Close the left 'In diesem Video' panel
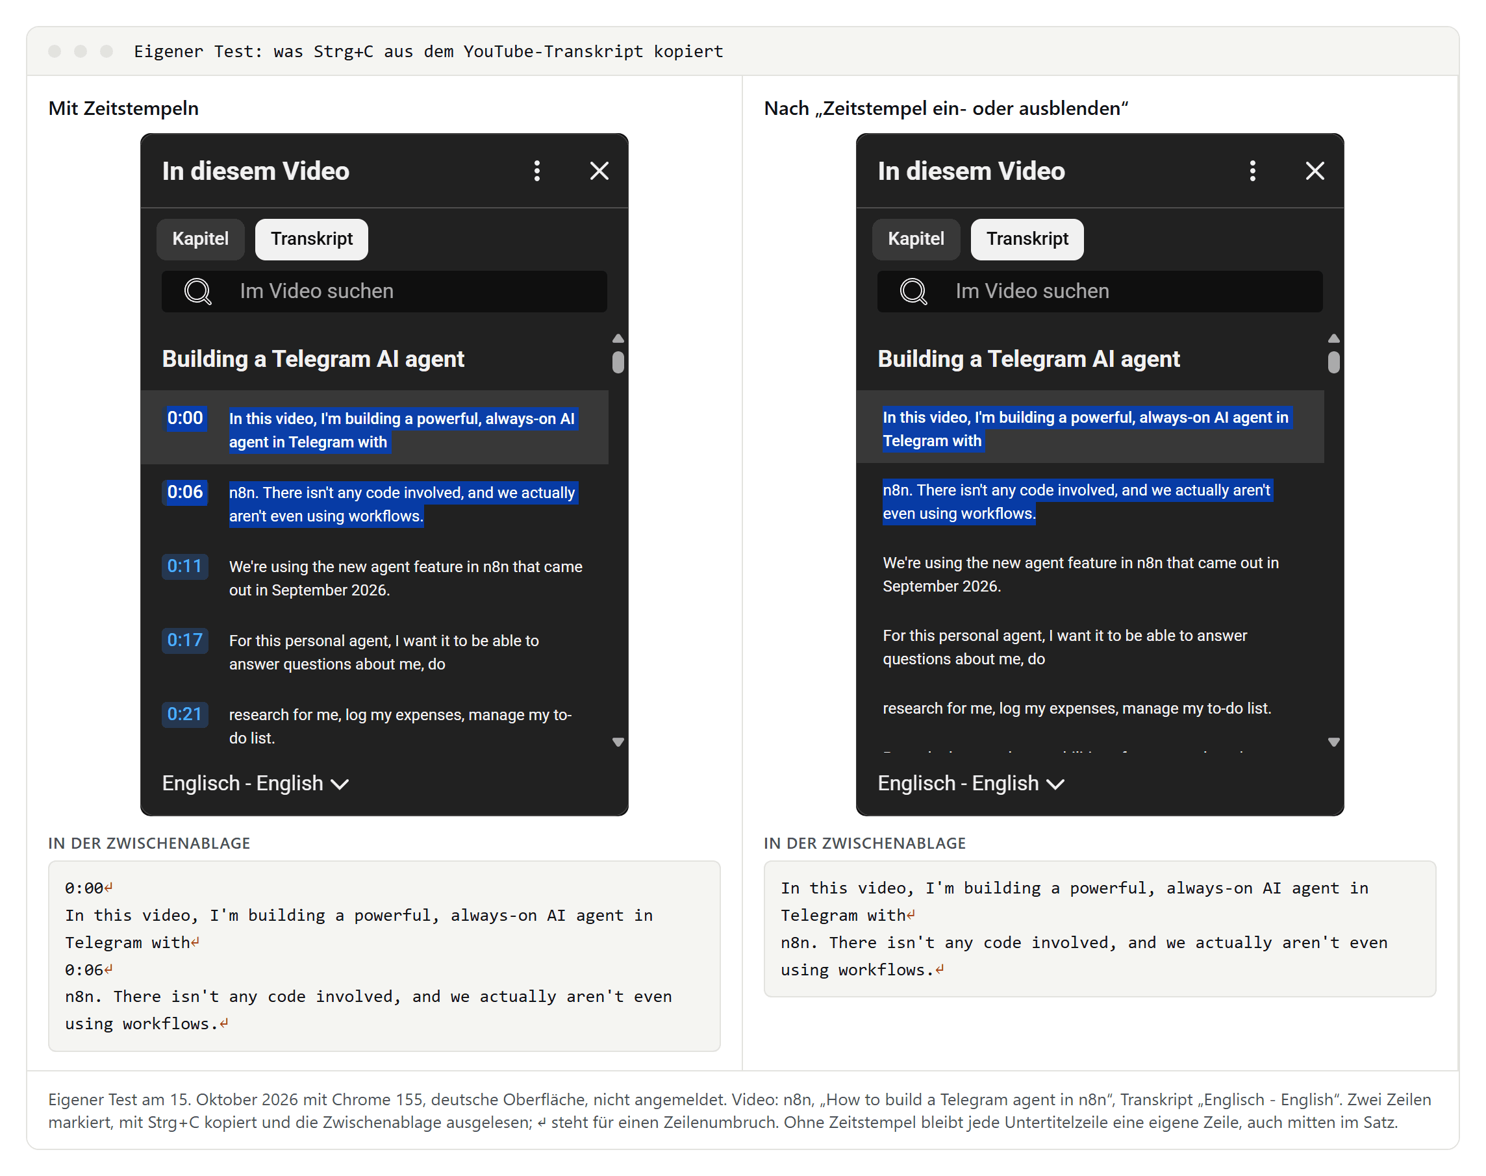The width and height of the screenshot is (1486, 1176). (599, 171)
